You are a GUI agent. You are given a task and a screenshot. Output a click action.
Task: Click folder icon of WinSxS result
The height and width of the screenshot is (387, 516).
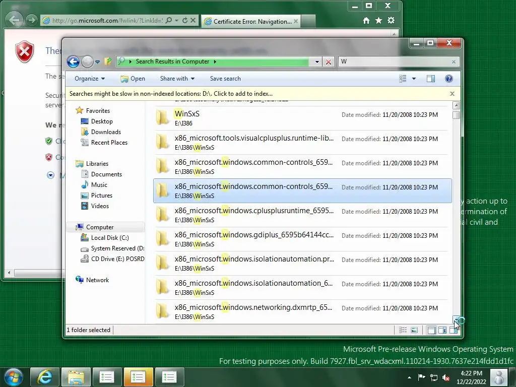point(162,118)
